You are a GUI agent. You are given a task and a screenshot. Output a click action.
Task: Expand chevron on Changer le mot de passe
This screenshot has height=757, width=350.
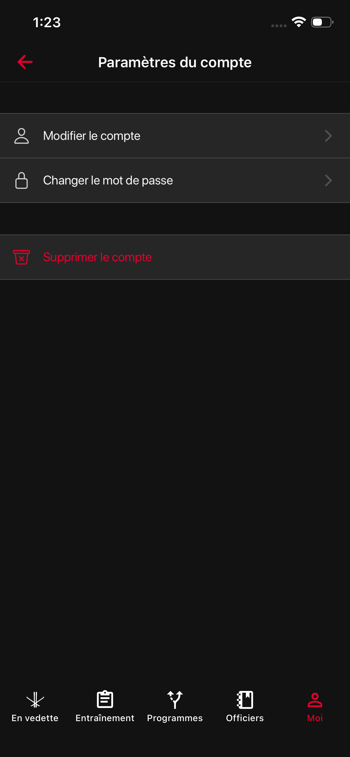[328, 180]
